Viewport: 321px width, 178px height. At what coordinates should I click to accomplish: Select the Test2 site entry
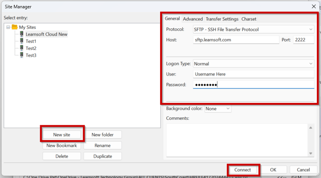pos(31,48)
